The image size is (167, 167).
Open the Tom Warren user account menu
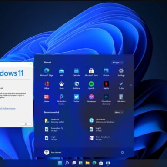tap(53, 152)
